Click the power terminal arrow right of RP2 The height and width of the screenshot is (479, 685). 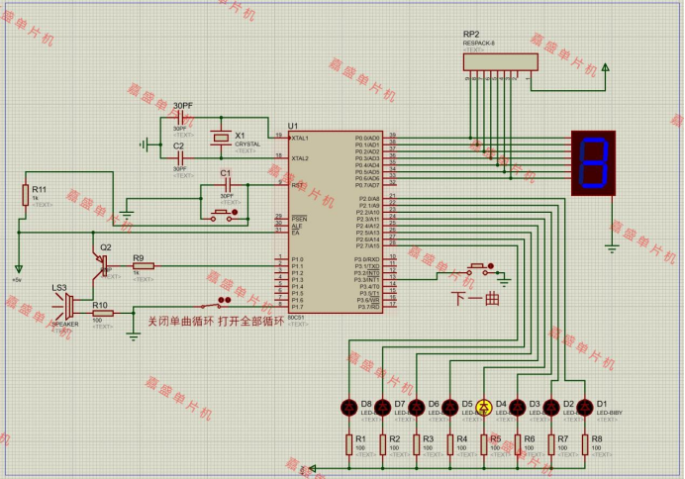(x=606, y=67)
